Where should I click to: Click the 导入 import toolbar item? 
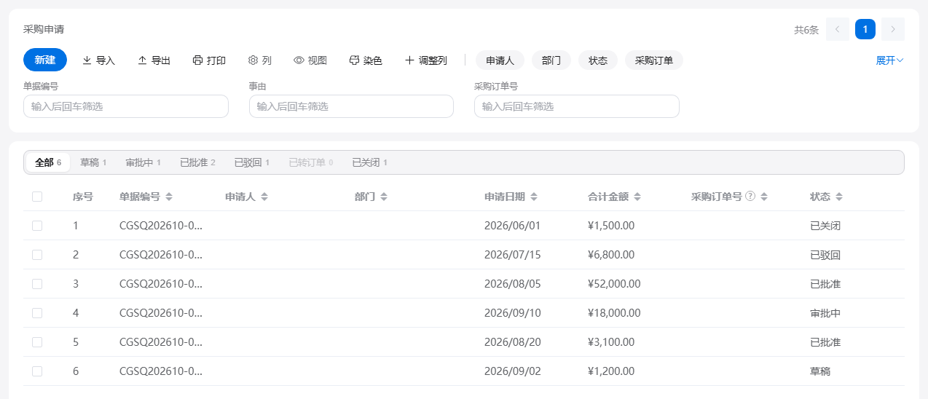(x=98, y=60)
